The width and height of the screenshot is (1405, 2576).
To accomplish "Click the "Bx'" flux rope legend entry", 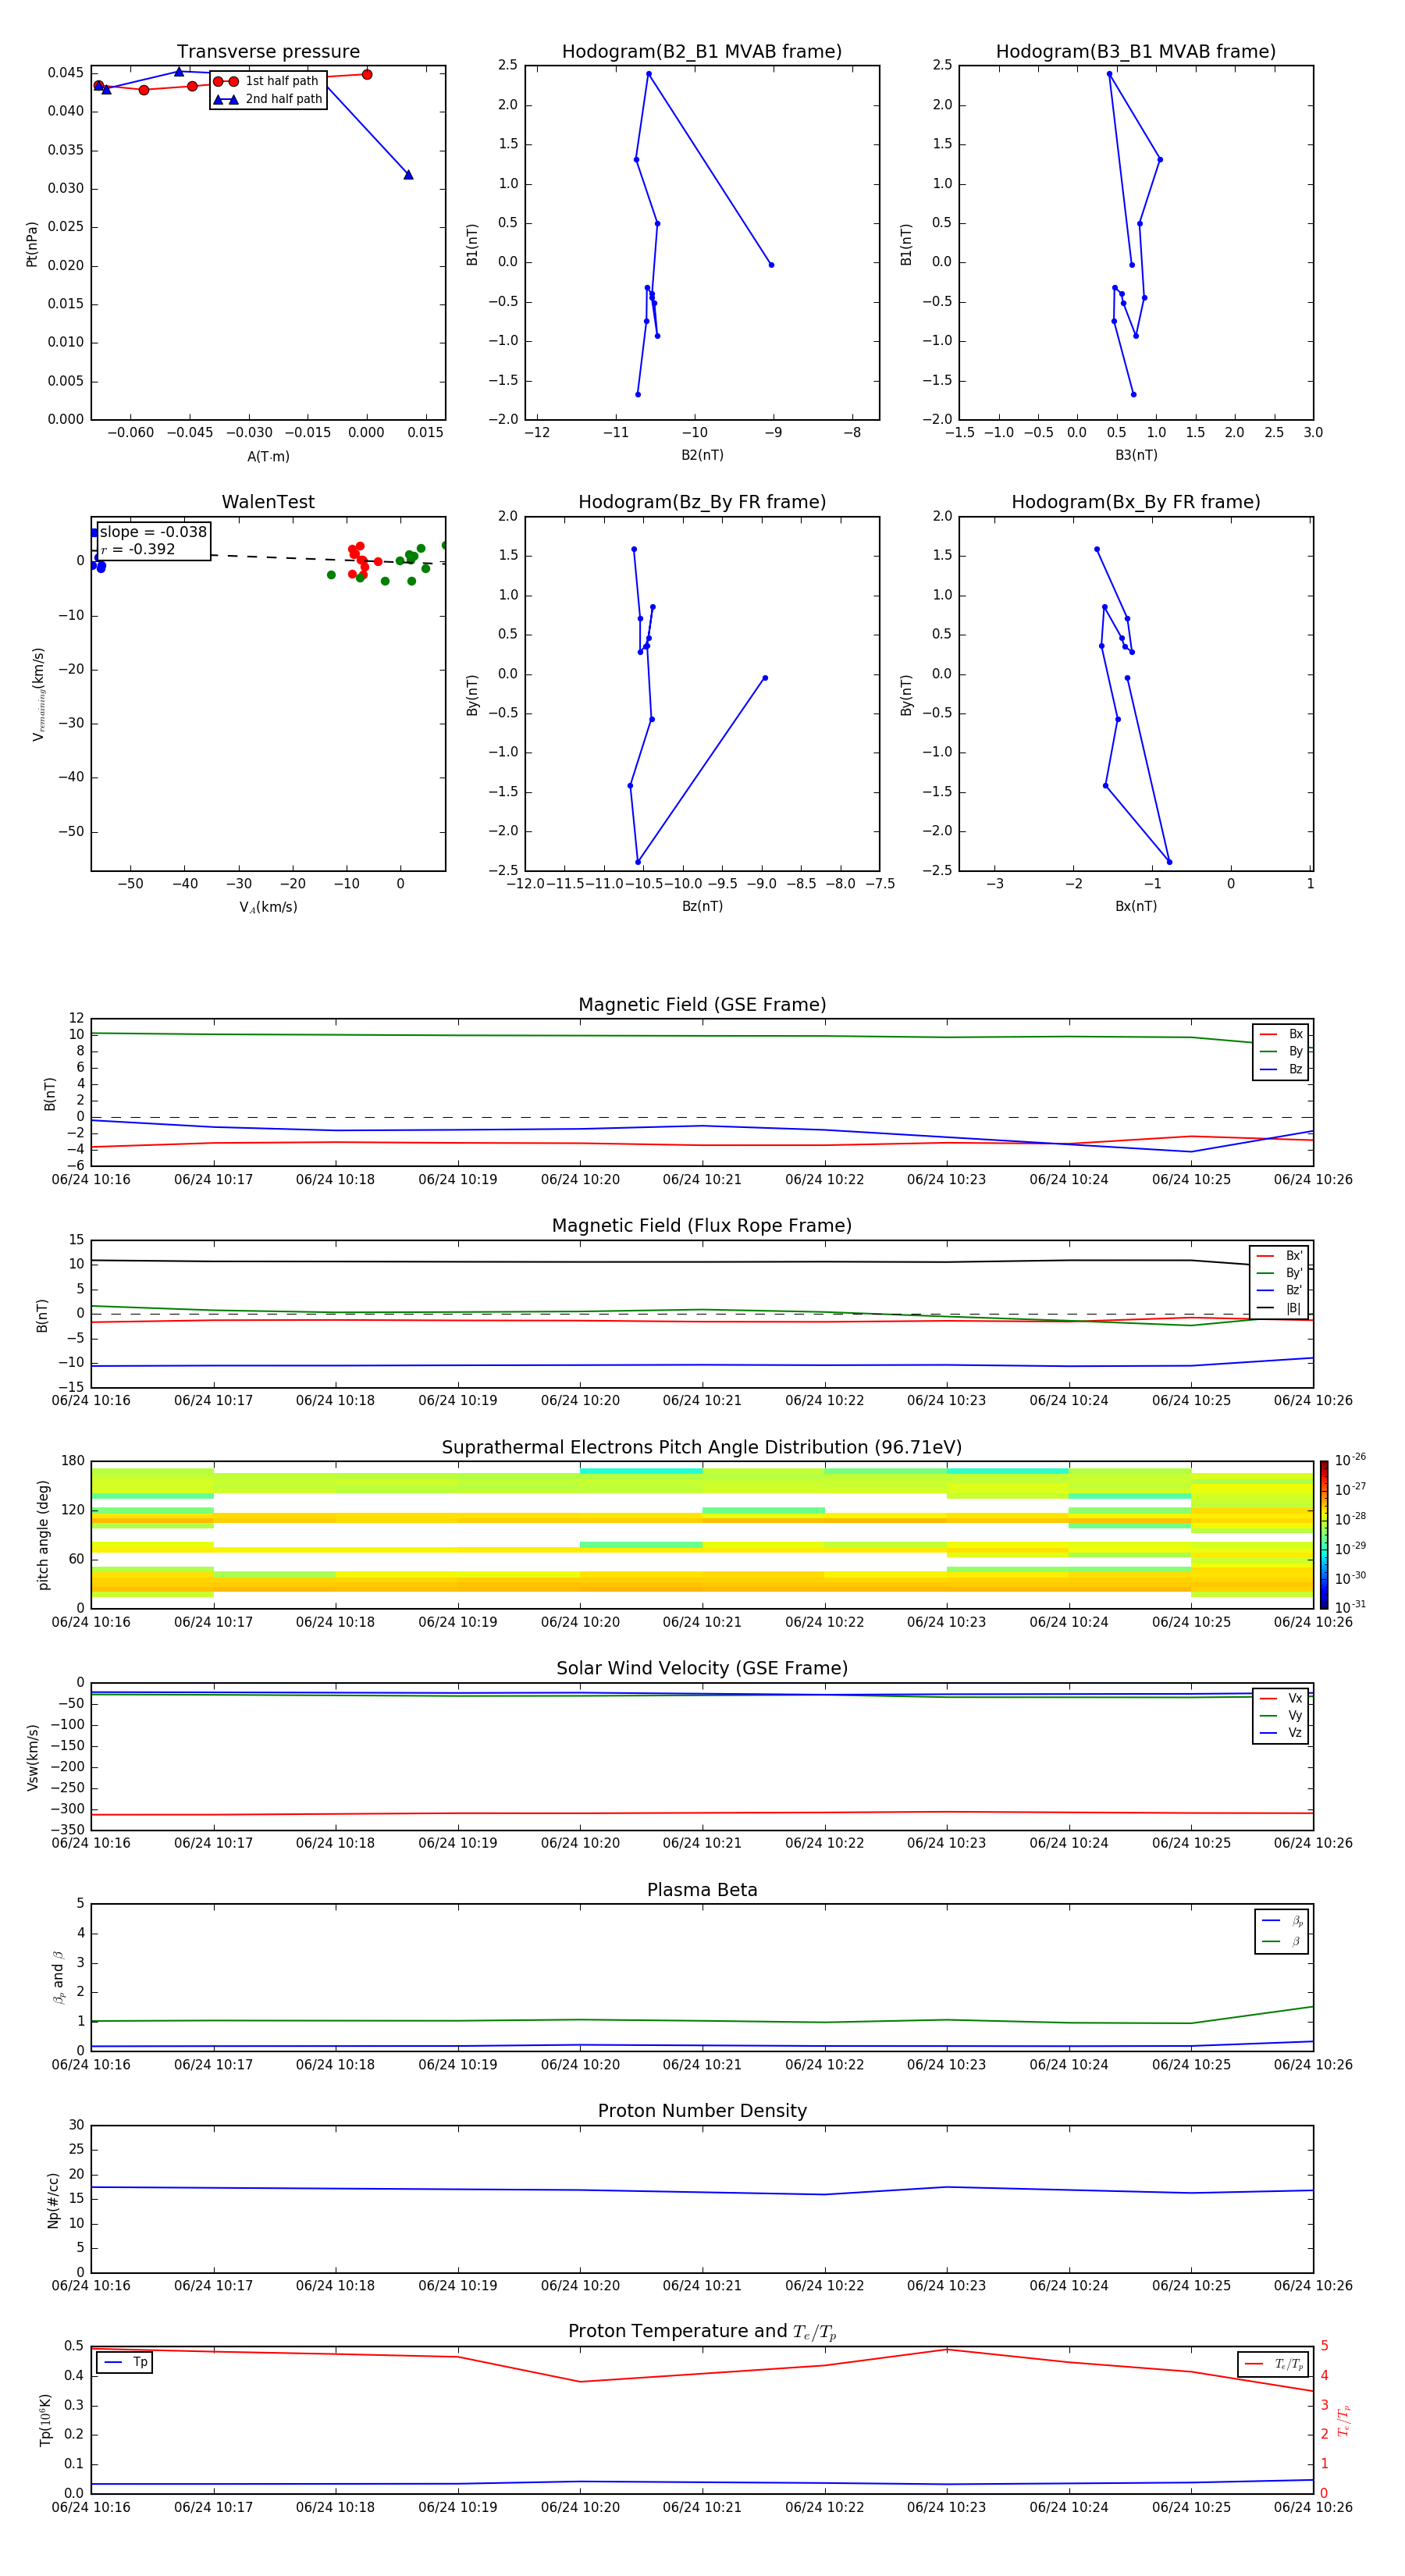I will point(1280,1256).
